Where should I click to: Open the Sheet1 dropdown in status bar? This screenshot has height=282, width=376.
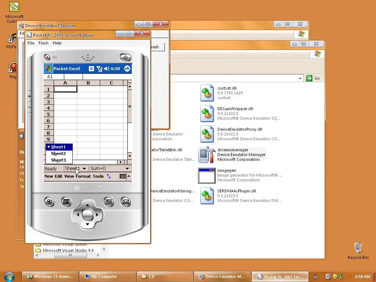click(76, 169)
